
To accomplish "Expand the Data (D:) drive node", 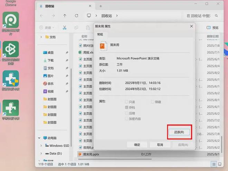I will tap(41, 153).
